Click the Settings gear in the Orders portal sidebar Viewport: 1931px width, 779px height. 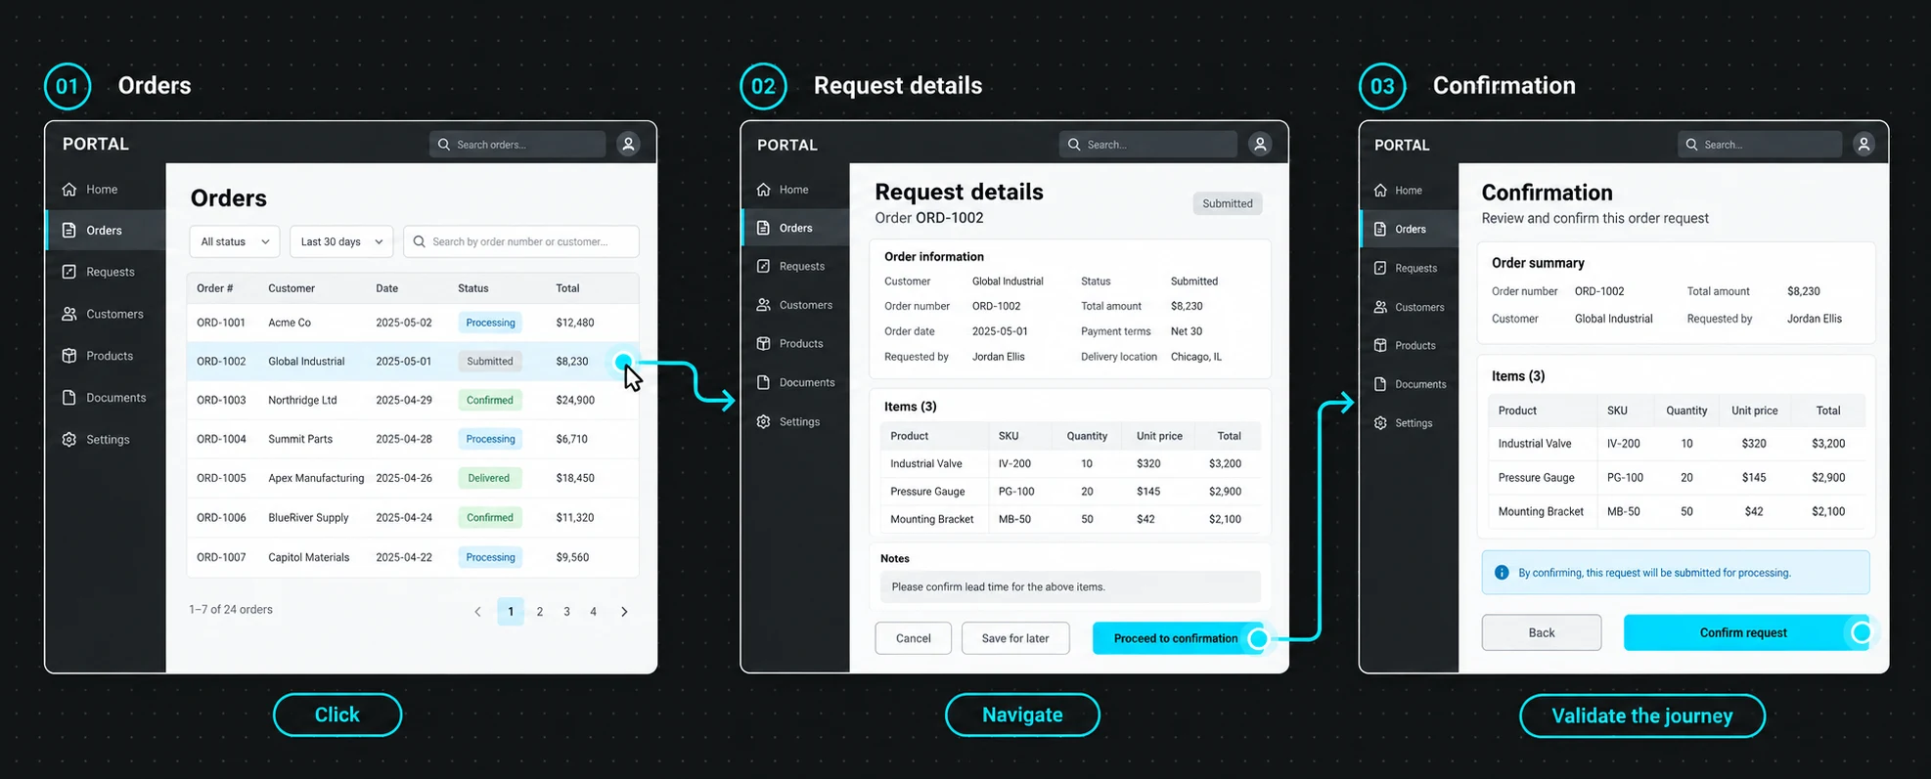pyautogui.click(x=69, y=440)
